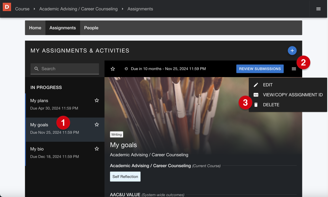This screenshot has width=328, height=197.
Task: Click the Self Reflection tag
Action: click(125, 177)
